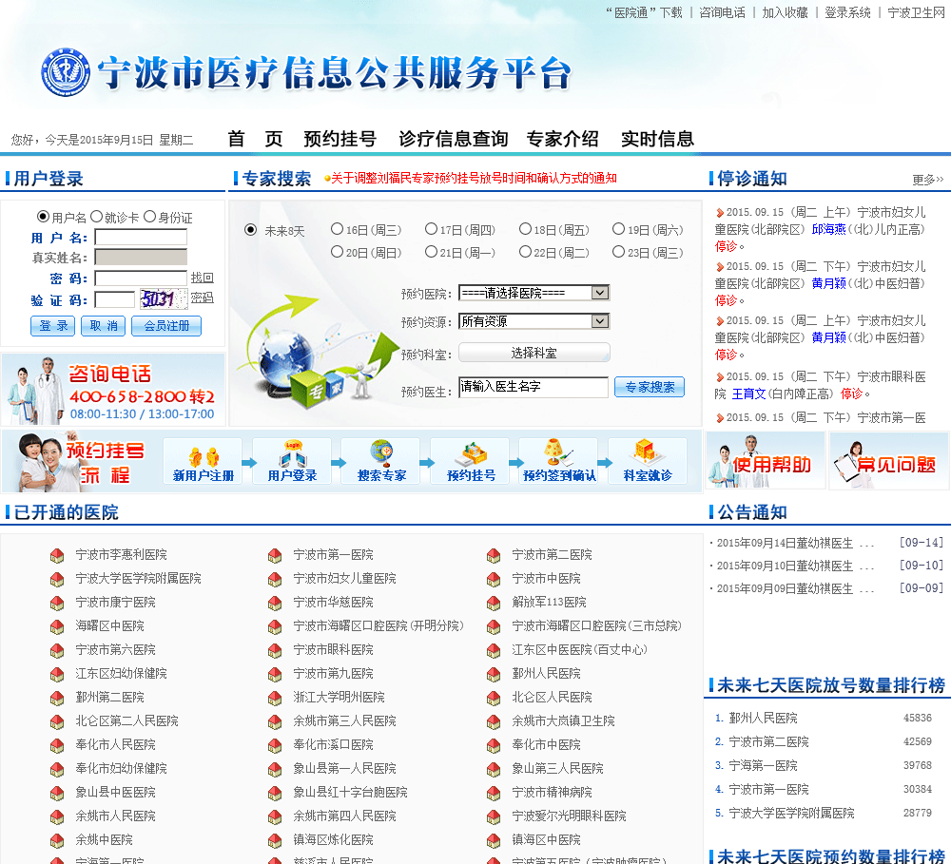Open the 使用帮助 banner image

click(x=766, y=461)
